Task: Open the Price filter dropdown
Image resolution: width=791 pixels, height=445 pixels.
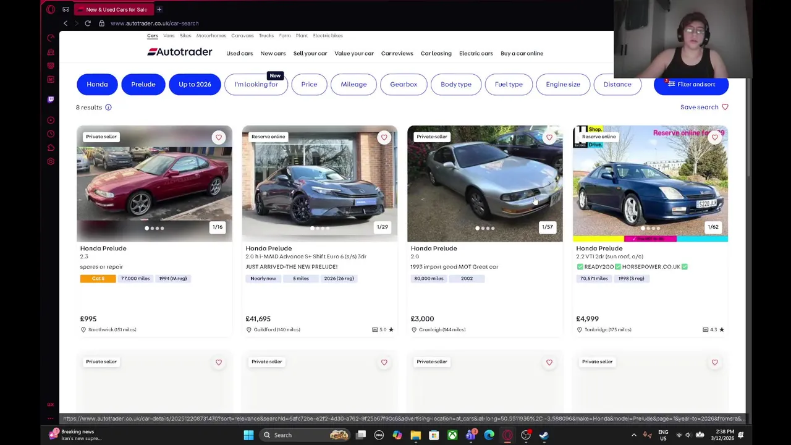Action: click(309, 84)
